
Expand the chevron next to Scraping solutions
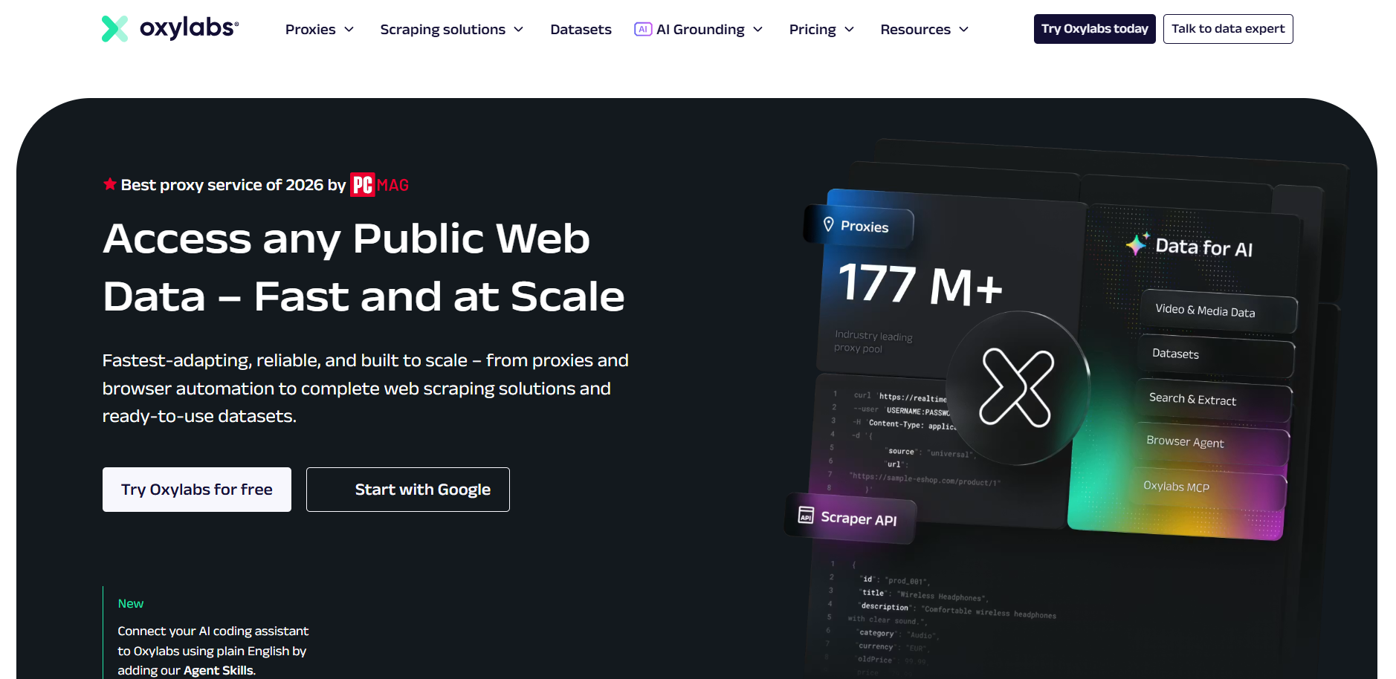point(519,30)
